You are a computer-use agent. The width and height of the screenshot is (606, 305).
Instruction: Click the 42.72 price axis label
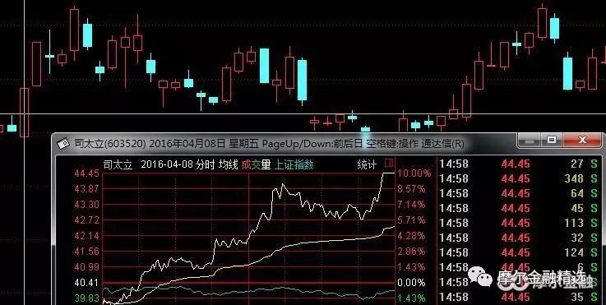pyautogui.click(x=86, y=220)
